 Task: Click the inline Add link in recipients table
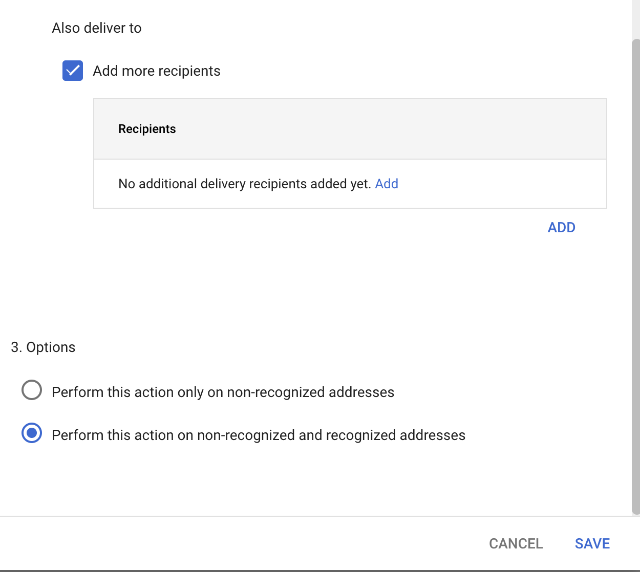point(386,184)
